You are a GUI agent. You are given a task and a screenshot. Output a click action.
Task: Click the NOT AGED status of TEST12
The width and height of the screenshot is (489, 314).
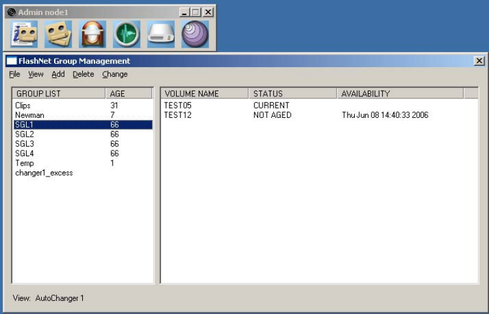273,115
